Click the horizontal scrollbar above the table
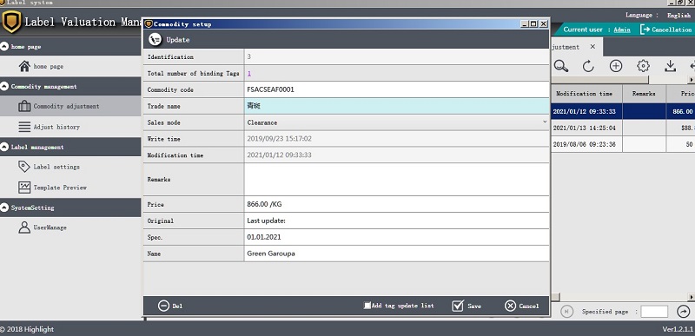The image size is (695, 336). pyautogui.click(x=599, y=80)
